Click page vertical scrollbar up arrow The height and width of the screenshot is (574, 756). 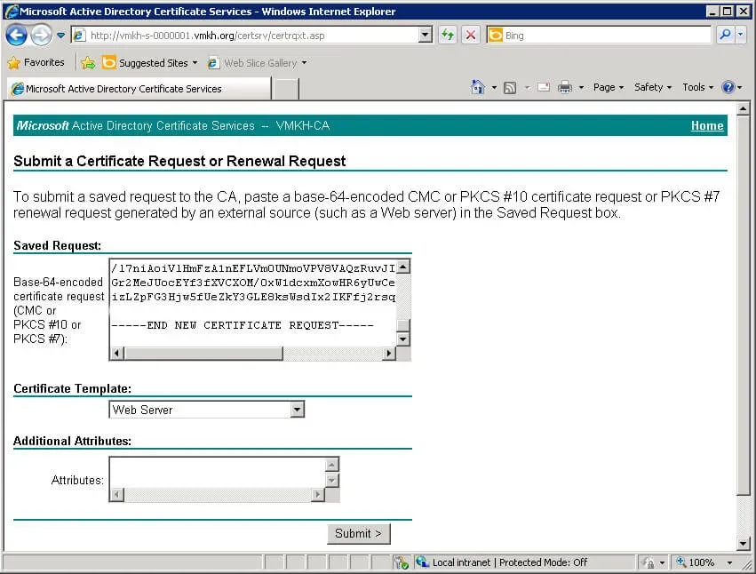point(743,109)
